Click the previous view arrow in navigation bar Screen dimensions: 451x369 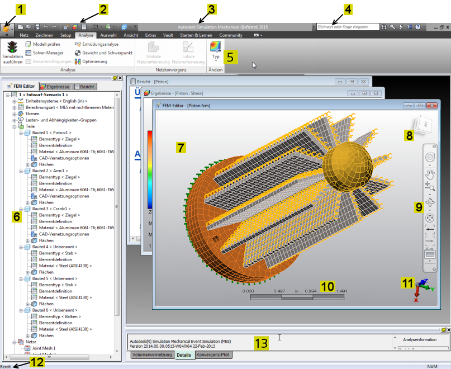click(430, 229)
